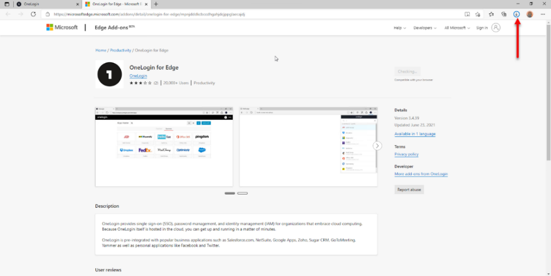Open the immersive reader icon in address bar
Image resolution: width=551 pixels, height=276 pixels.
coord(467,14)
